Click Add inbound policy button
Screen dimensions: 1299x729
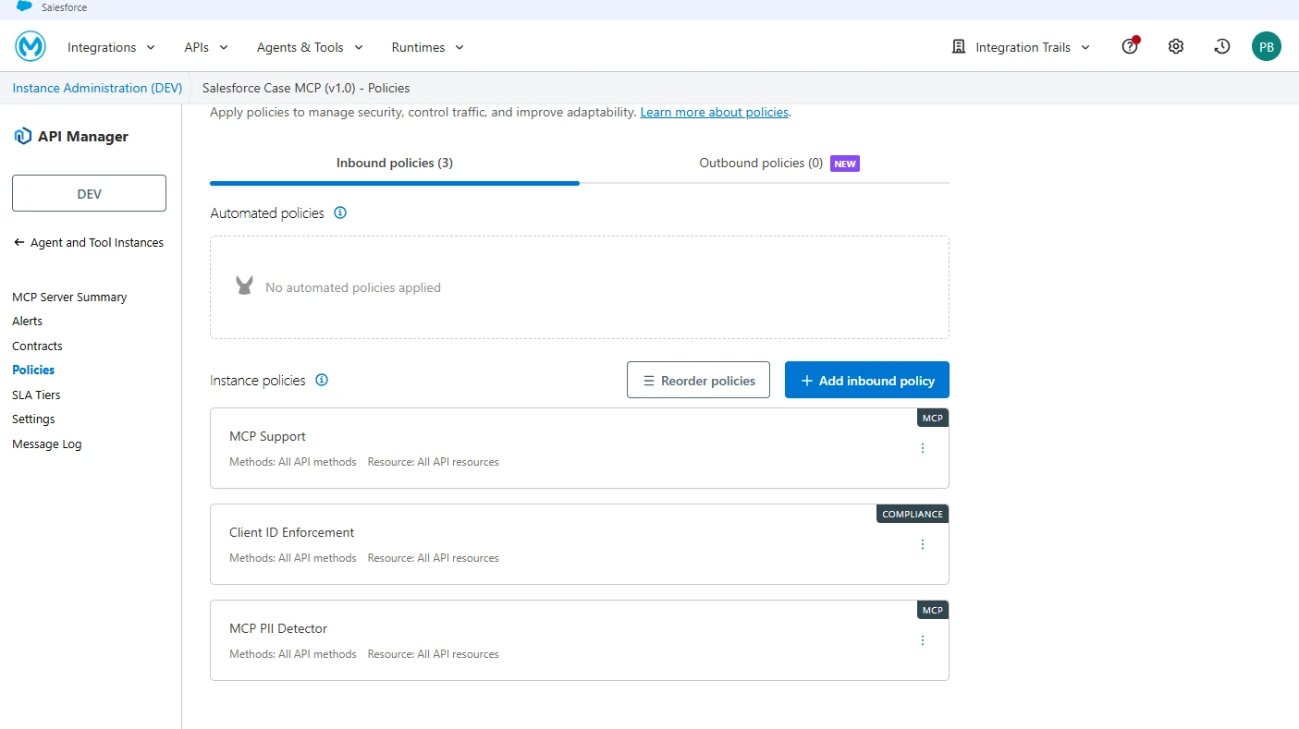tap(867, 380)
